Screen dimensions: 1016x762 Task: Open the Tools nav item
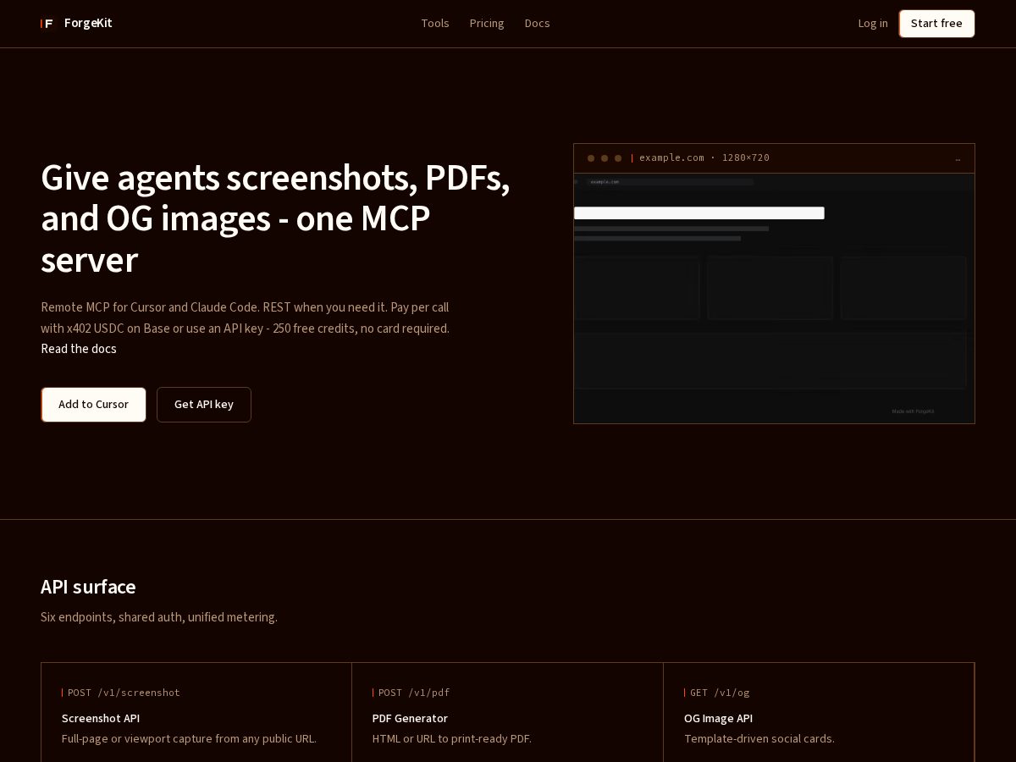pos(435,23)
